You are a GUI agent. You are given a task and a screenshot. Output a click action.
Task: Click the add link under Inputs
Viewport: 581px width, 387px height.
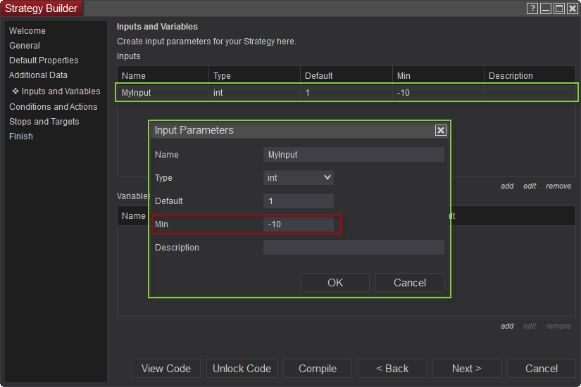click(507, 186)
